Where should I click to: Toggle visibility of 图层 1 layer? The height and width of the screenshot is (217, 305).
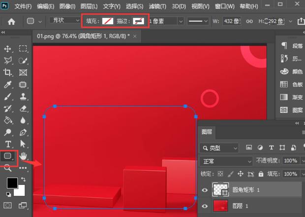[x=205, y=206]
